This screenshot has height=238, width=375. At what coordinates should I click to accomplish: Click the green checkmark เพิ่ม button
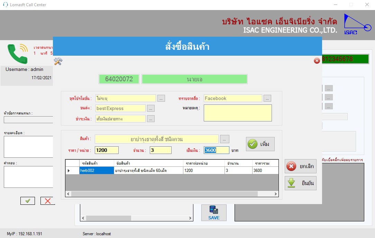point(260,144)
